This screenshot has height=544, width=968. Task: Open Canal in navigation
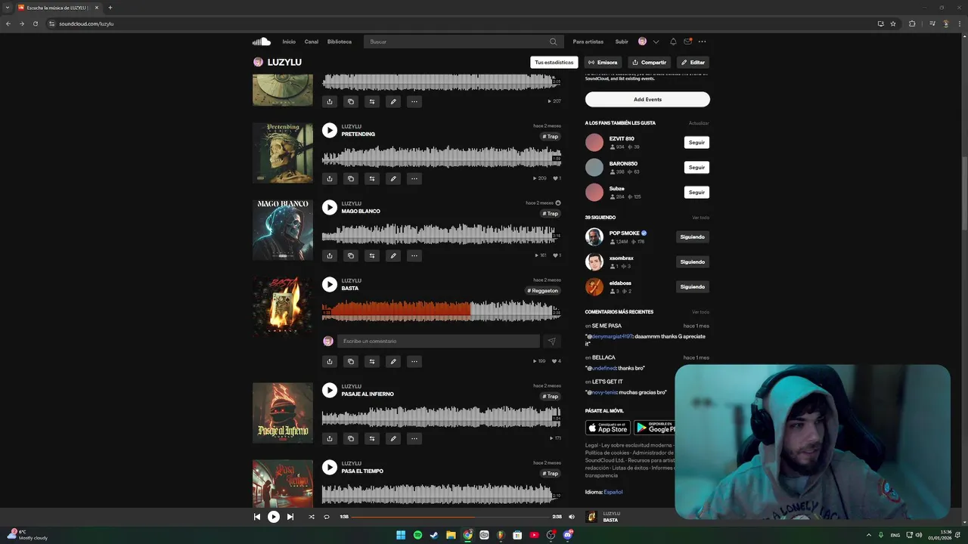coord(312,42)
